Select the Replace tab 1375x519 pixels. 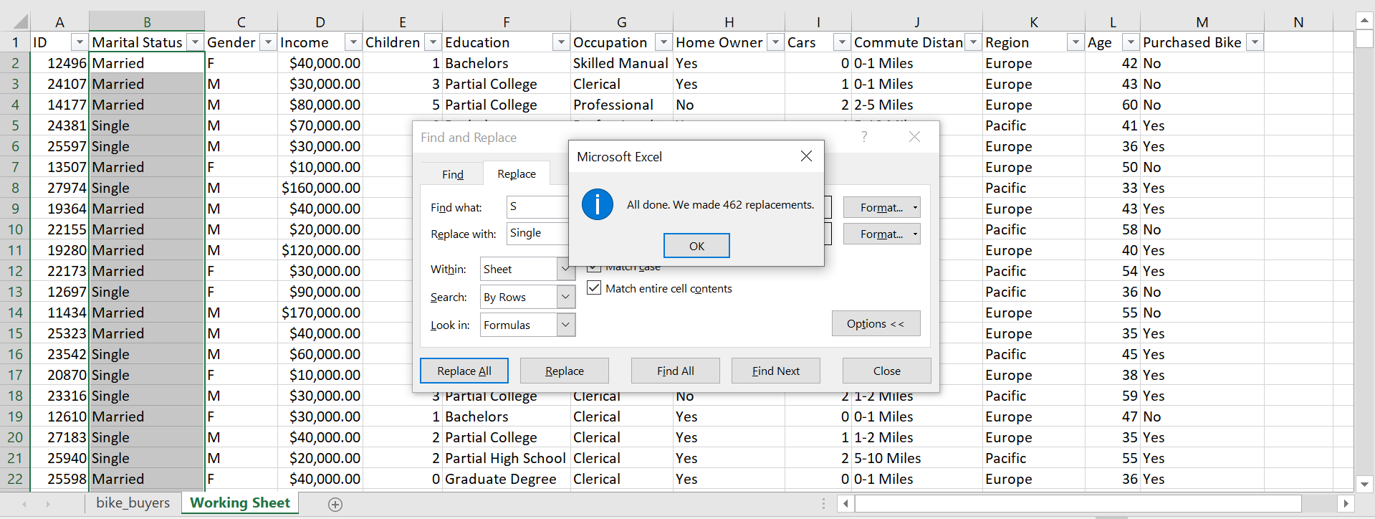(517, 173)
